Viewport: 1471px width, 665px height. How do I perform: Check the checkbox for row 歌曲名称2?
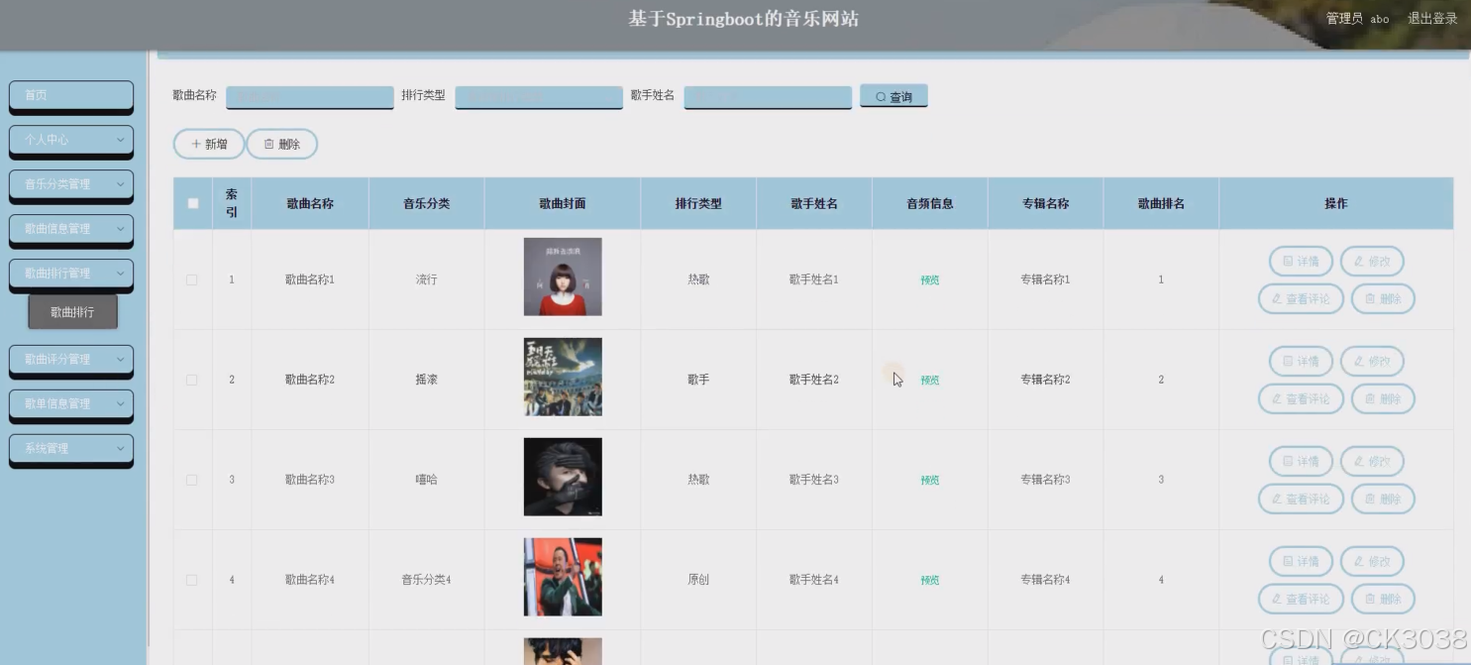point(192,380)
